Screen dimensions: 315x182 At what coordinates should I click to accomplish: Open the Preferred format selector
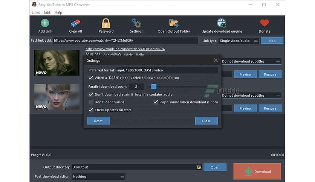click(x=167, y=70)
